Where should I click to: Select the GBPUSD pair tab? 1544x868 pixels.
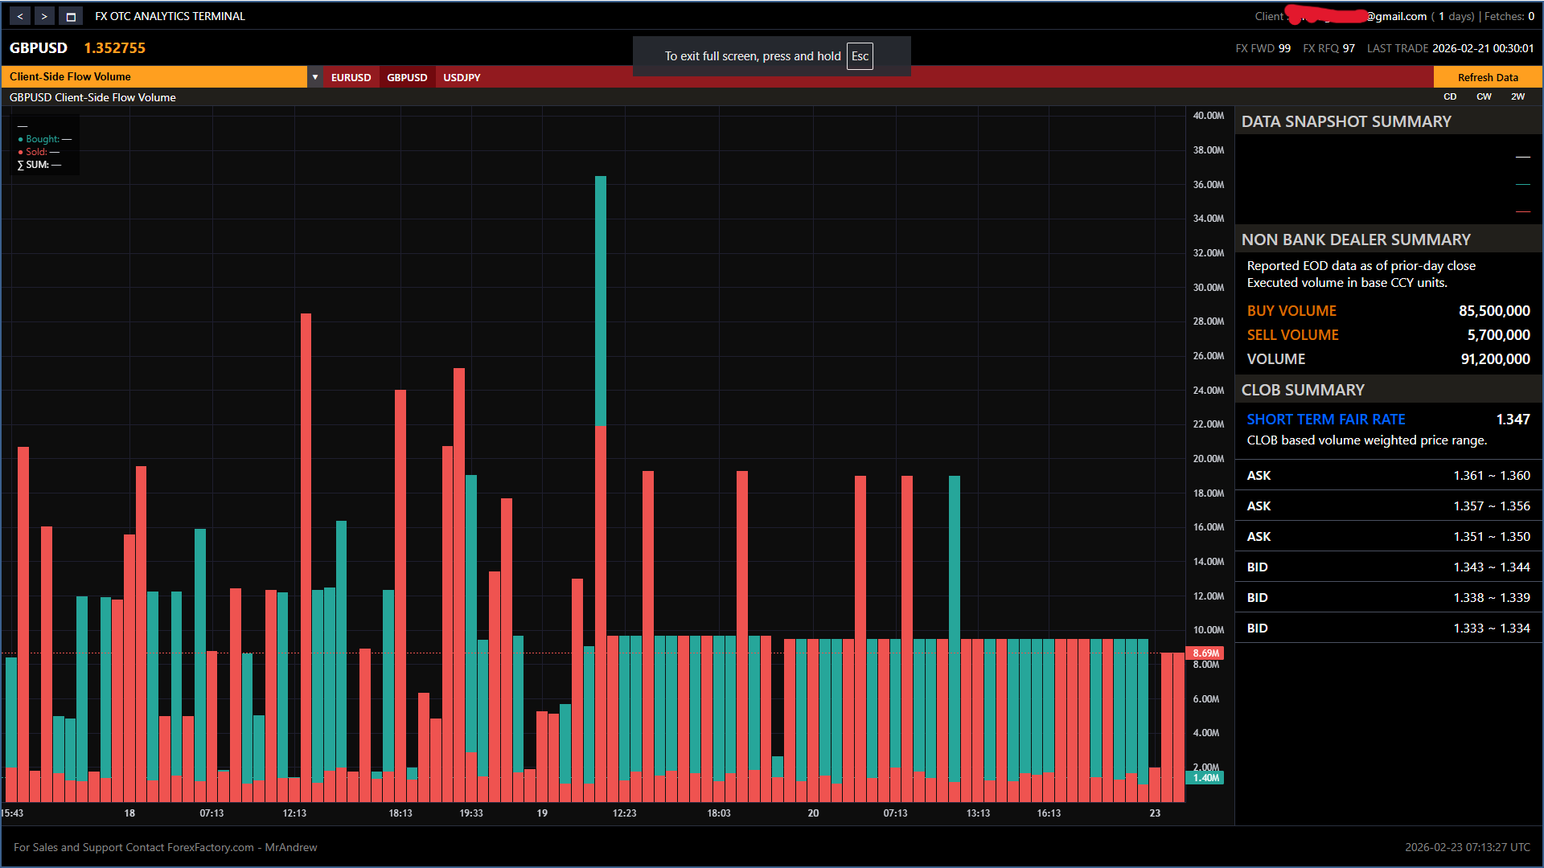point(407,78)
